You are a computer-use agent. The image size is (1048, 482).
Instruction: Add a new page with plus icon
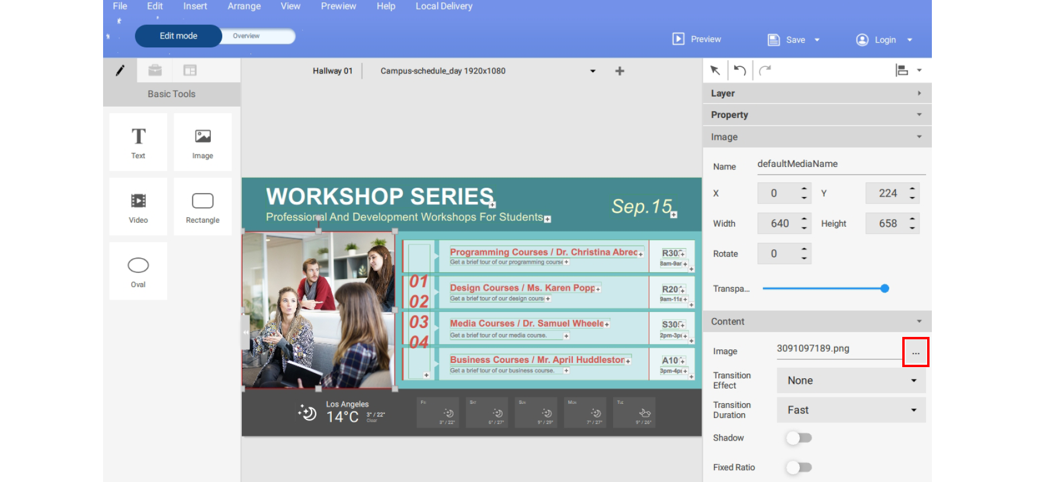coord(620,71)
